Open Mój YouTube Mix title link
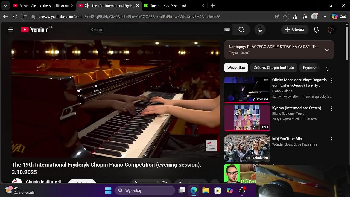This screenshot has height=197, width=350. 287,139
